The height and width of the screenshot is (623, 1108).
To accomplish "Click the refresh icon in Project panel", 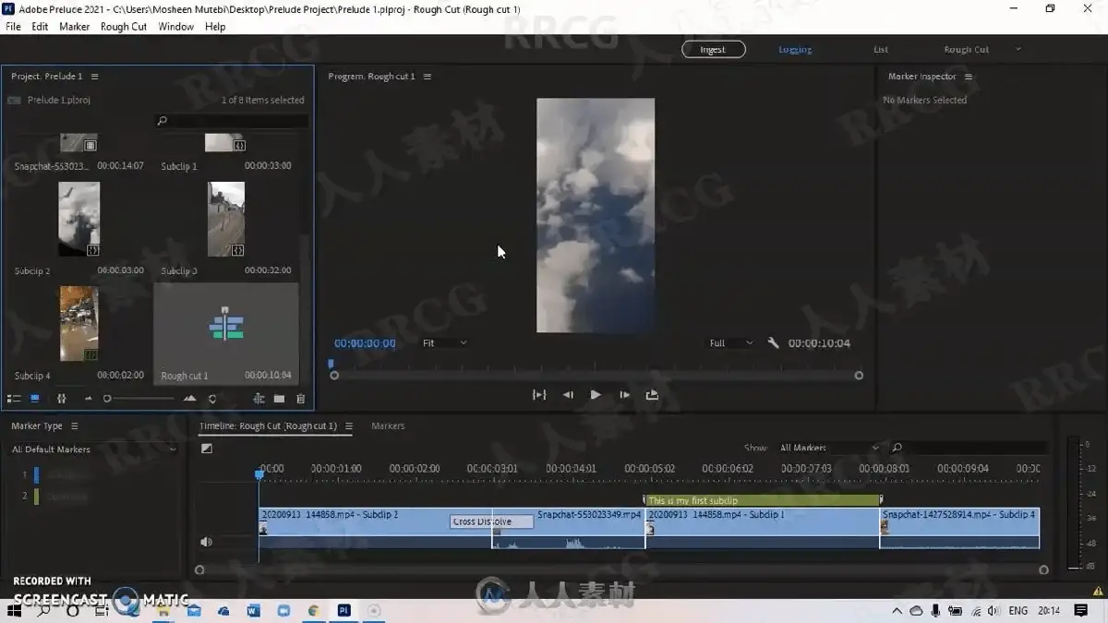I will point(212,399).
